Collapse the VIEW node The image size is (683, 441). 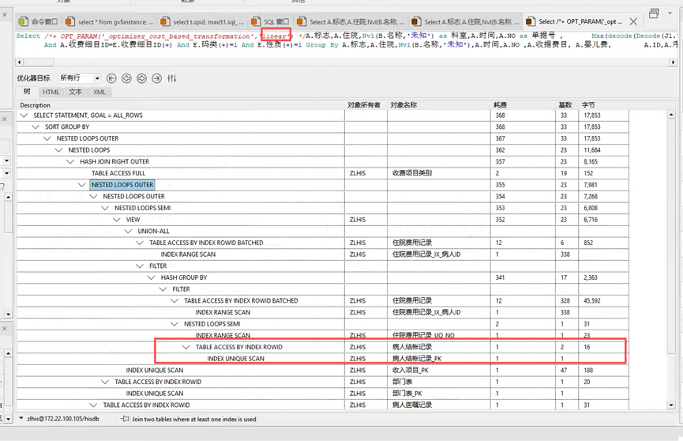(116, 220)
